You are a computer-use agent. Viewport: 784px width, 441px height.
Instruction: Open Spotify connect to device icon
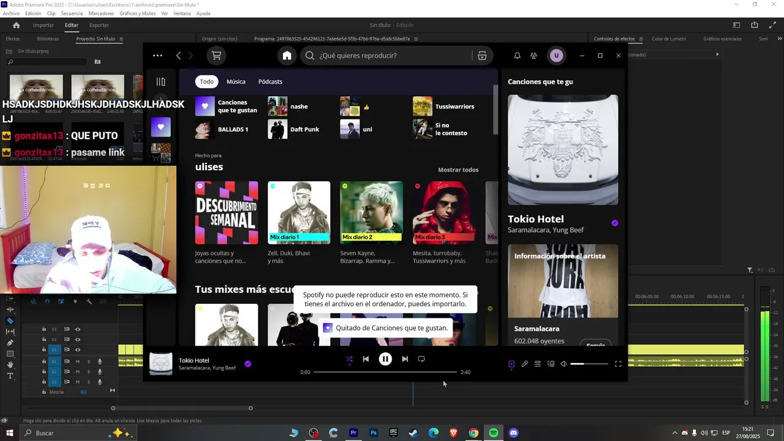tap(551, 364)
